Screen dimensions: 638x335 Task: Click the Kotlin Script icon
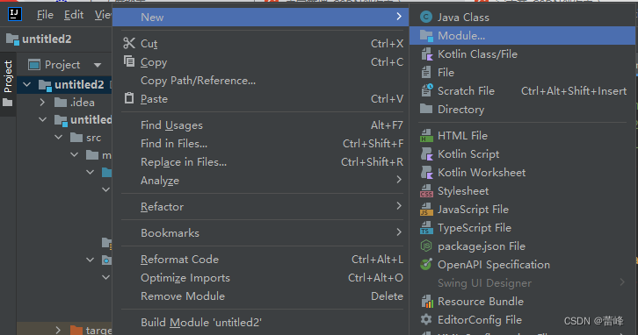[426, 153]
